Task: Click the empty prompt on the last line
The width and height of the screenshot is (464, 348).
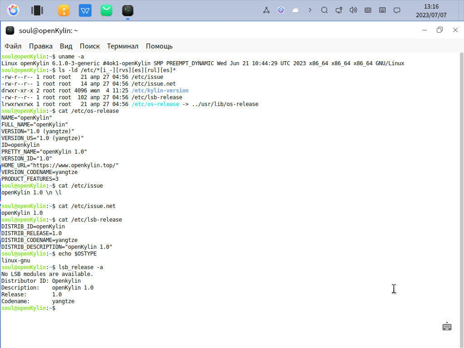Action: 29,308
